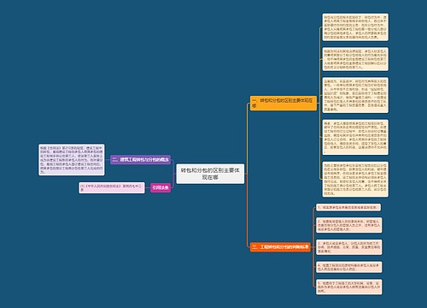Screen dimensions: 427x308
Task: Click the connector junction right of branch 一
Action: click(x=319, y=103)
